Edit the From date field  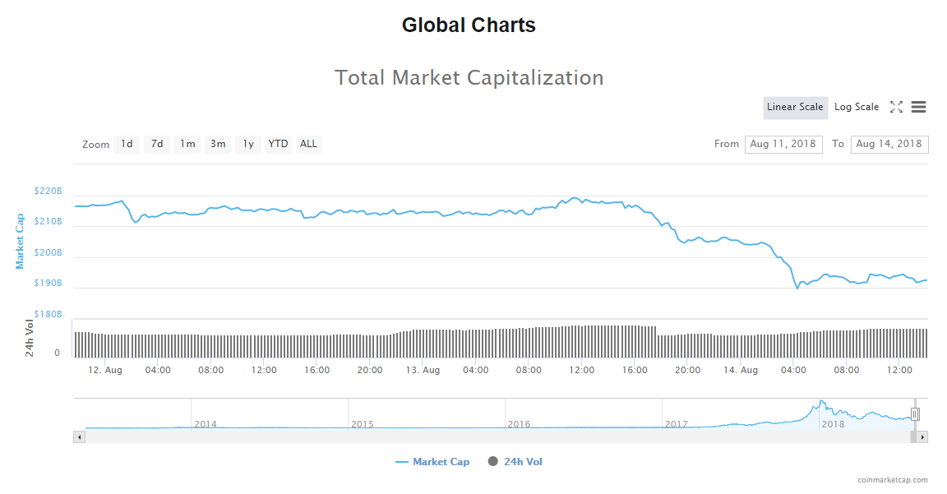pos(783,144)
